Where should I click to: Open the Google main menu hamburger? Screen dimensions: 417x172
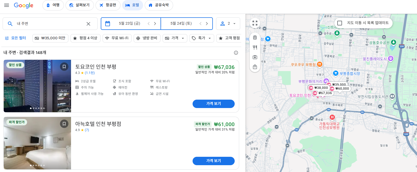pyautogui.click(x=7, y=5)
